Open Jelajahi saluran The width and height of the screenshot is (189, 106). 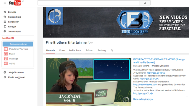pyautogui.click(x=16, y=72)
